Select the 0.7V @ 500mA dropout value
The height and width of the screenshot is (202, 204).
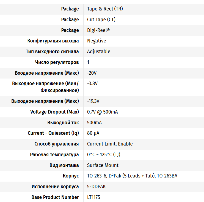[103, 112]
